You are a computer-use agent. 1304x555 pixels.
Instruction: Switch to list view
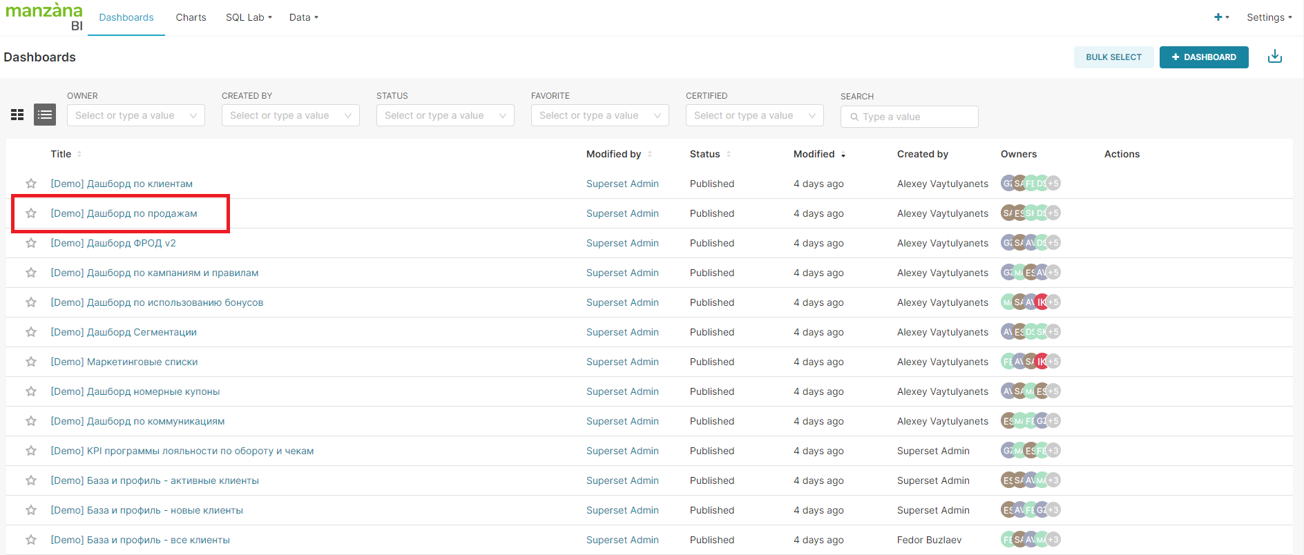point(45,115)
